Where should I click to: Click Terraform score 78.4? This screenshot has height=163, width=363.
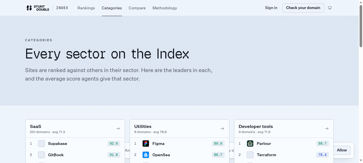(322, 155)
